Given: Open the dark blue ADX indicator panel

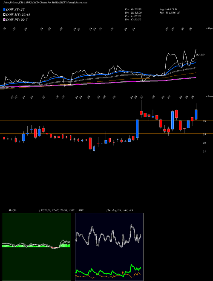Looking at the screenshot, I should pyautogui.click(x=109, y=247).
